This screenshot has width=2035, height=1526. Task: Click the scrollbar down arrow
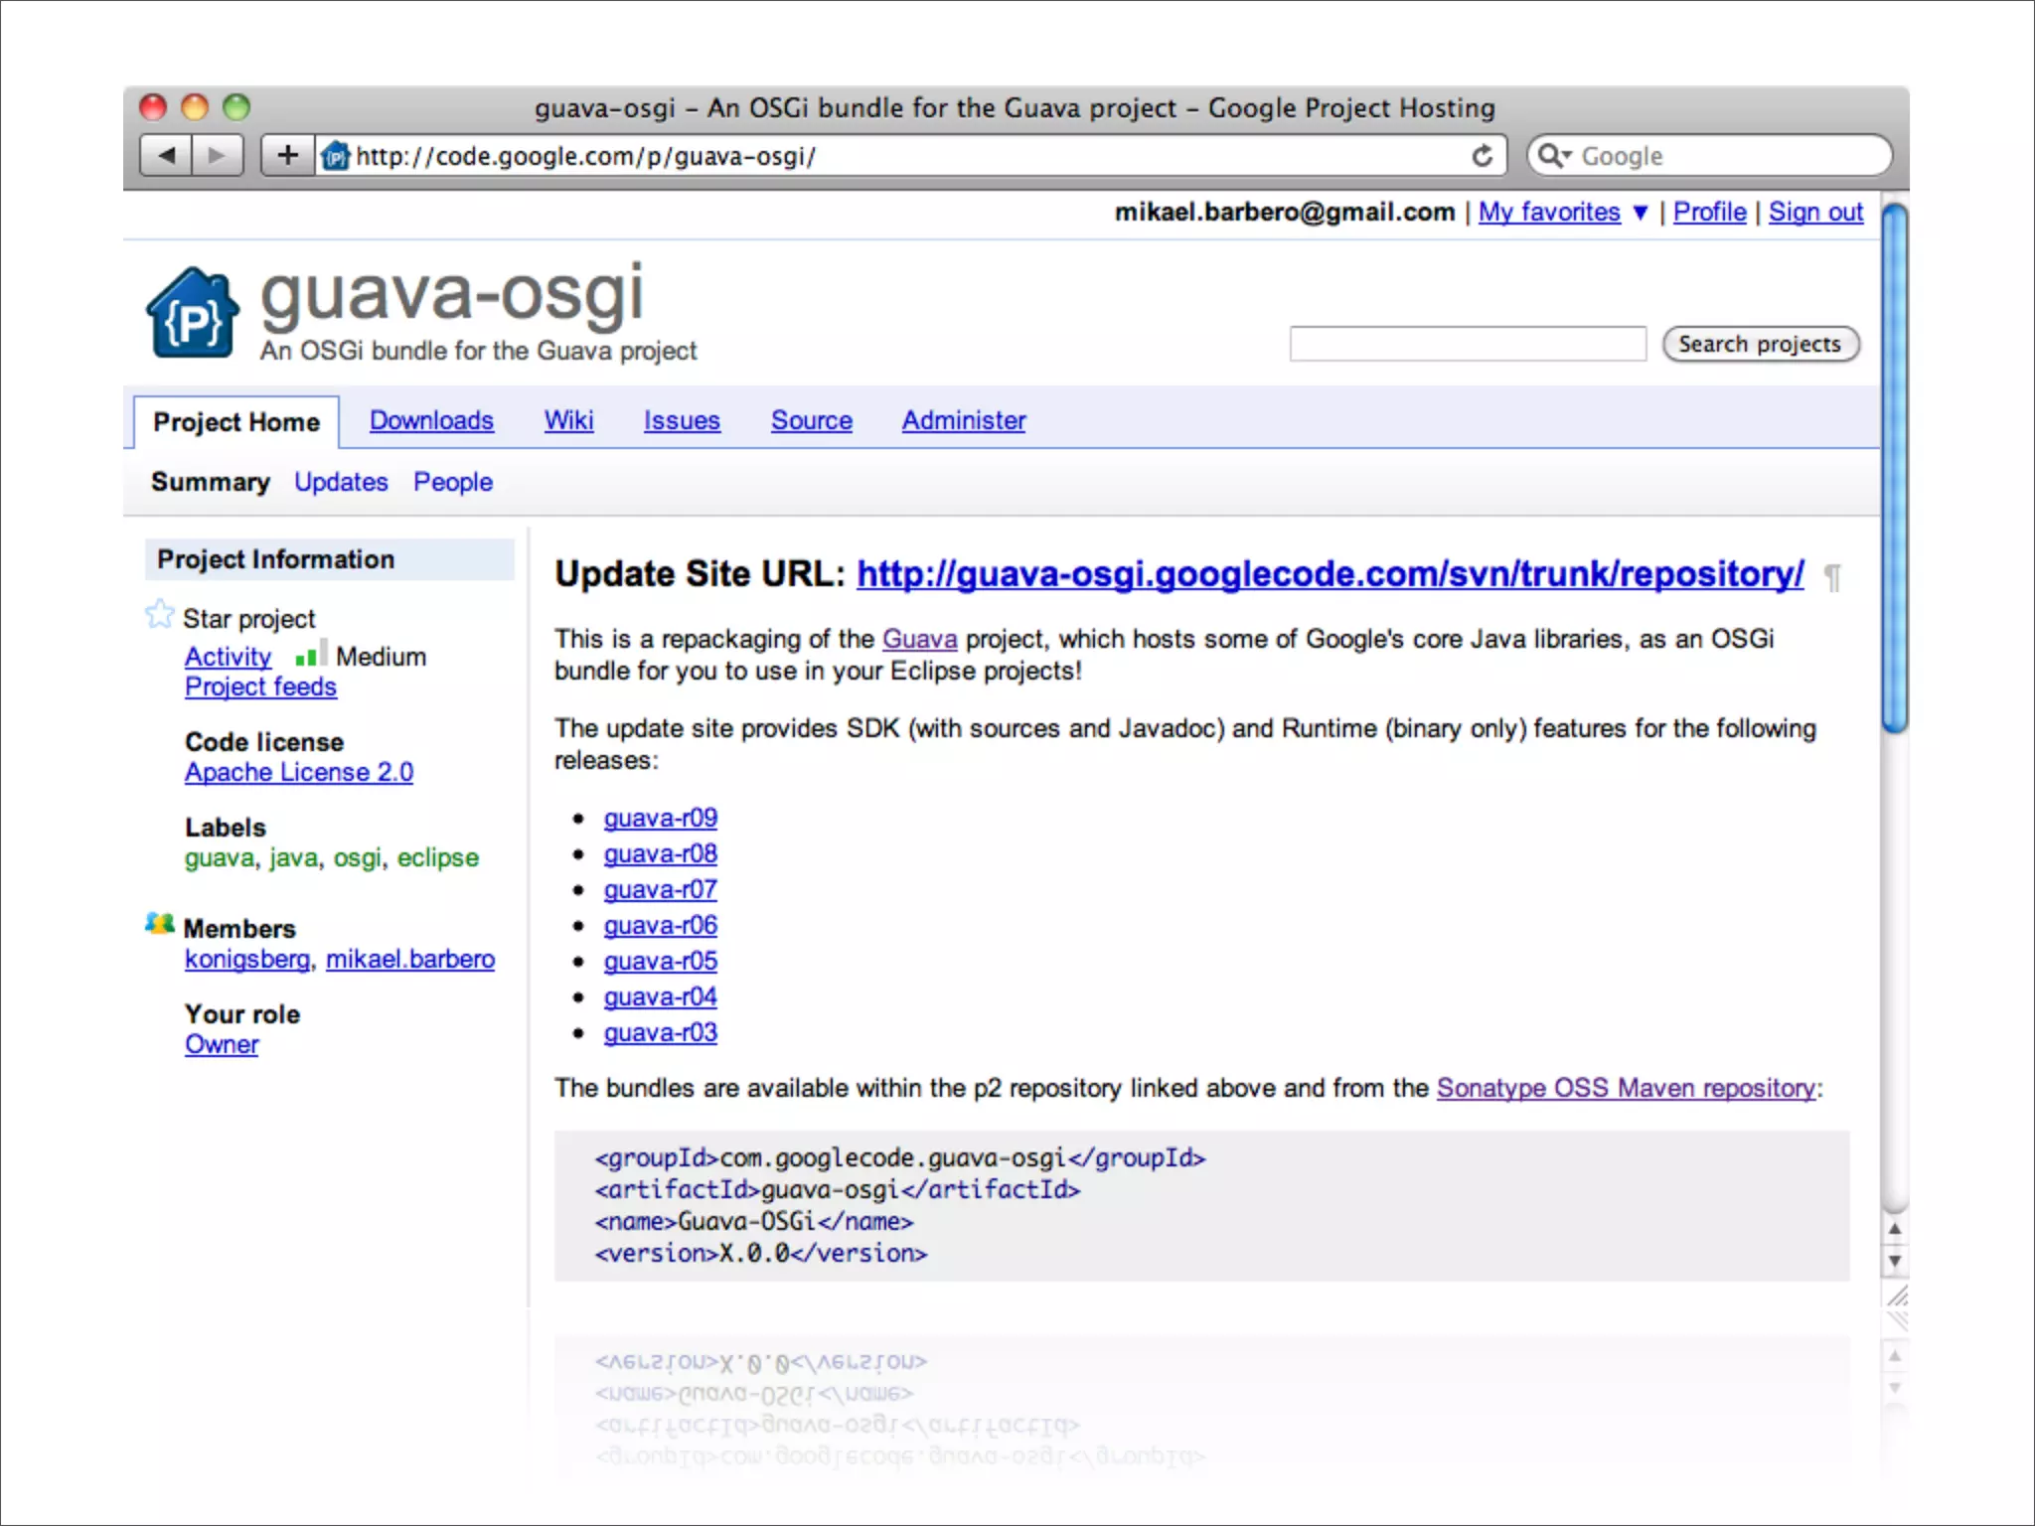[1895, 1261]
